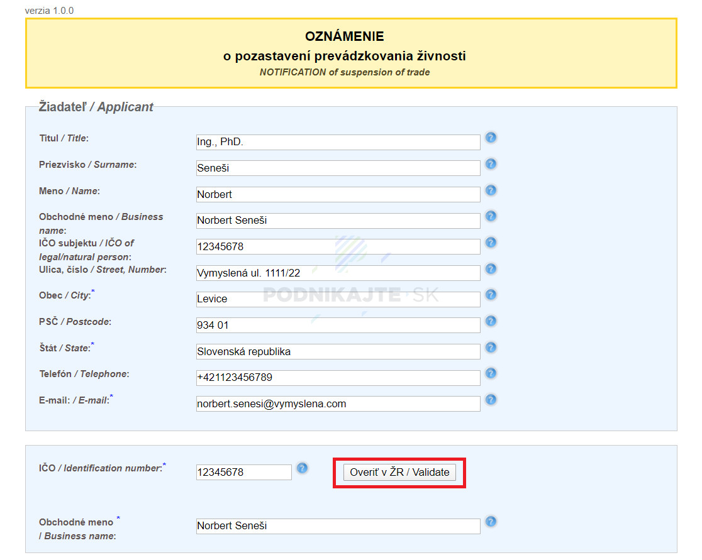Show help for applicant's Obchodné meno field
This screenshot has height=560, width=702.
(x=491, y=216)
